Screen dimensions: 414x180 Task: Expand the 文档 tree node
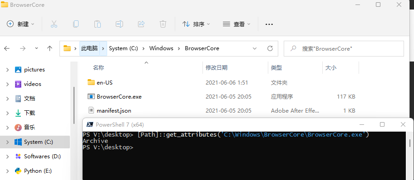pyautogui.click(x=8, y=99)
